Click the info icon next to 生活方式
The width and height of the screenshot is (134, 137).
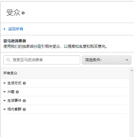click(x=24, y=83)
